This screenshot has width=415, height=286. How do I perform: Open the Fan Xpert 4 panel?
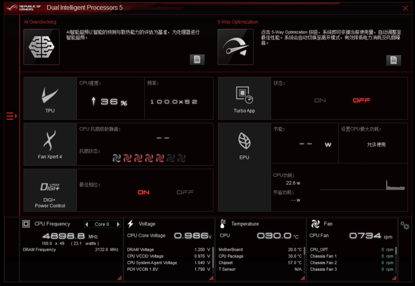pos(50,144)
